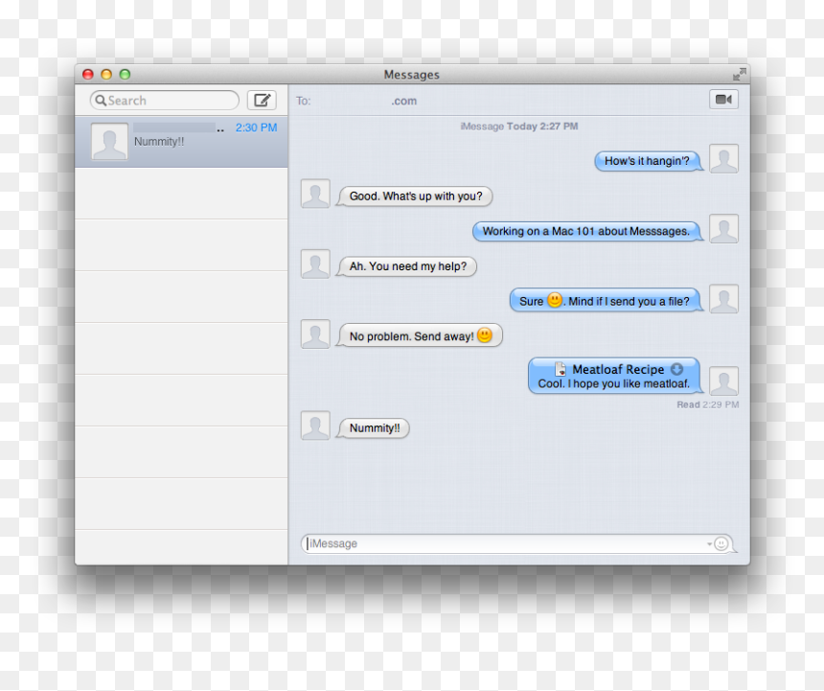Click the 'Read 2:29 PM' receipt text

click(x=707, y=404)
